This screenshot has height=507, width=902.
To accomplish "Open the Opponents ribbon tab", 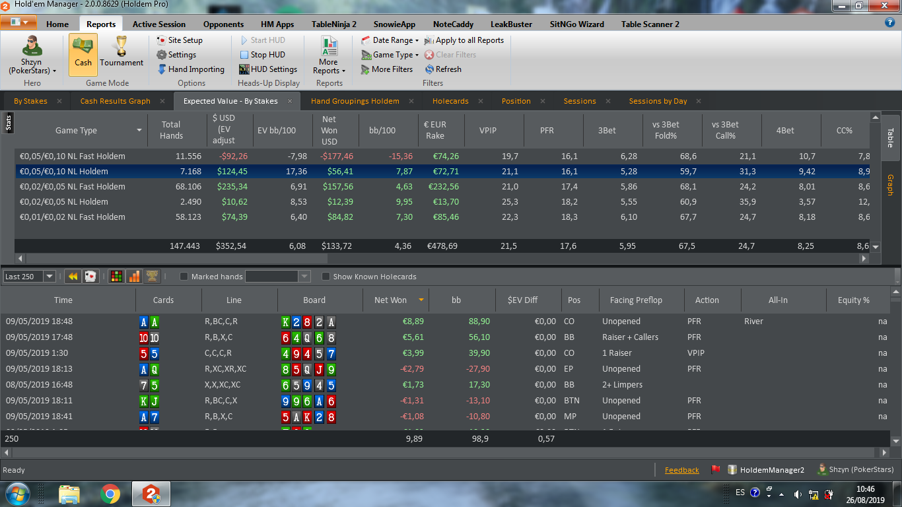I will coord(223,24).
